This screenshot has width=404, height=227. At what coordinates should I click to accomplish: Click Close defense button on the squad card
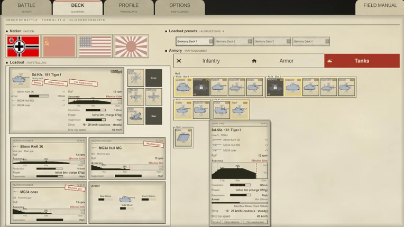point(232,222)
